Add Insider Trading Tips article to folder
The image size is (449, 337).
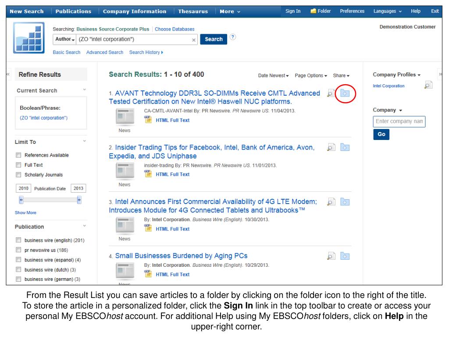(345, 147)
